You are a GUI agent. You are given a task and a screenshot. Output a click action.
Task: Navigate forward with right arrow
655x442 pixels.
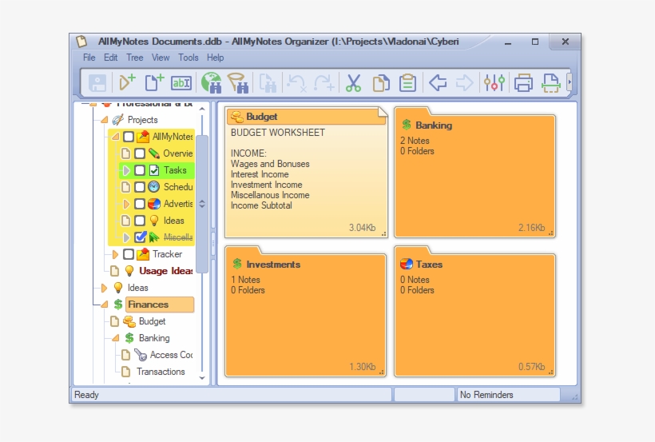(x=464, y=82)
